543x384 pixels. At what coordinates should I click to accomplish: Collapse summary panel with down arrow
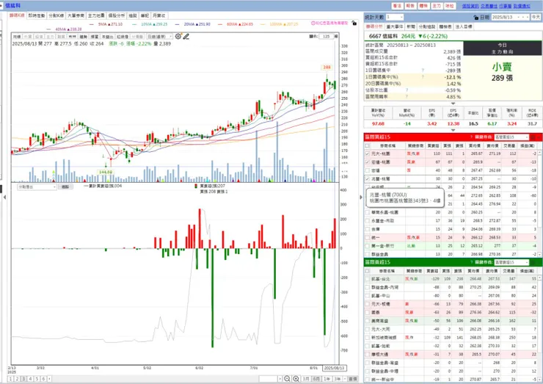(x=453, y=104)
